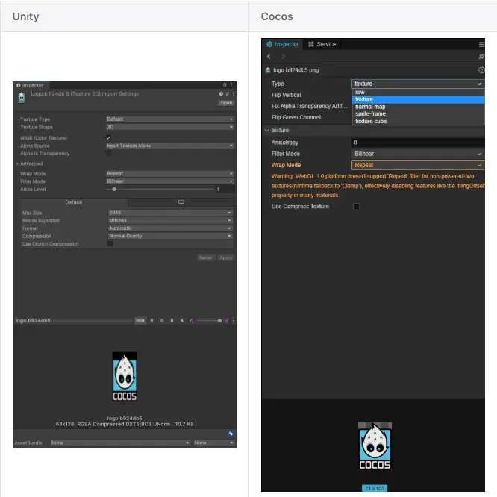Switch to the Service tab in Cocos
Screen dimensions: 497x497
tap(322, 44)
